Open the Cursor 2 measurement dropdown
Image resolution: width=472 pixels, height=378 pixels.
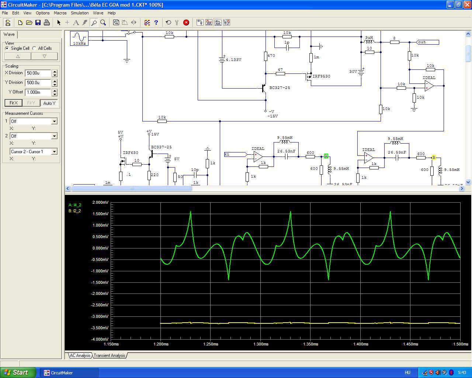tap(54, 136)
